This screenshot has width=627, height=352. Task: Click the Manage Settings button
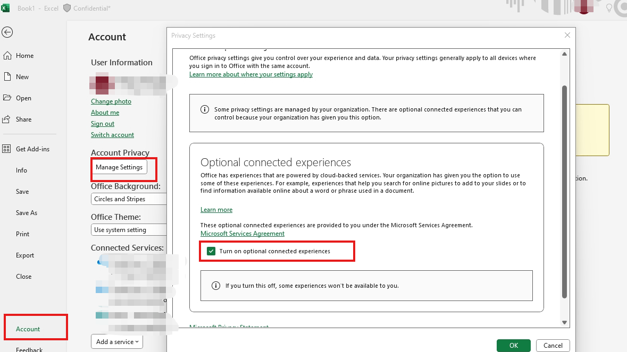pos(119,167)
